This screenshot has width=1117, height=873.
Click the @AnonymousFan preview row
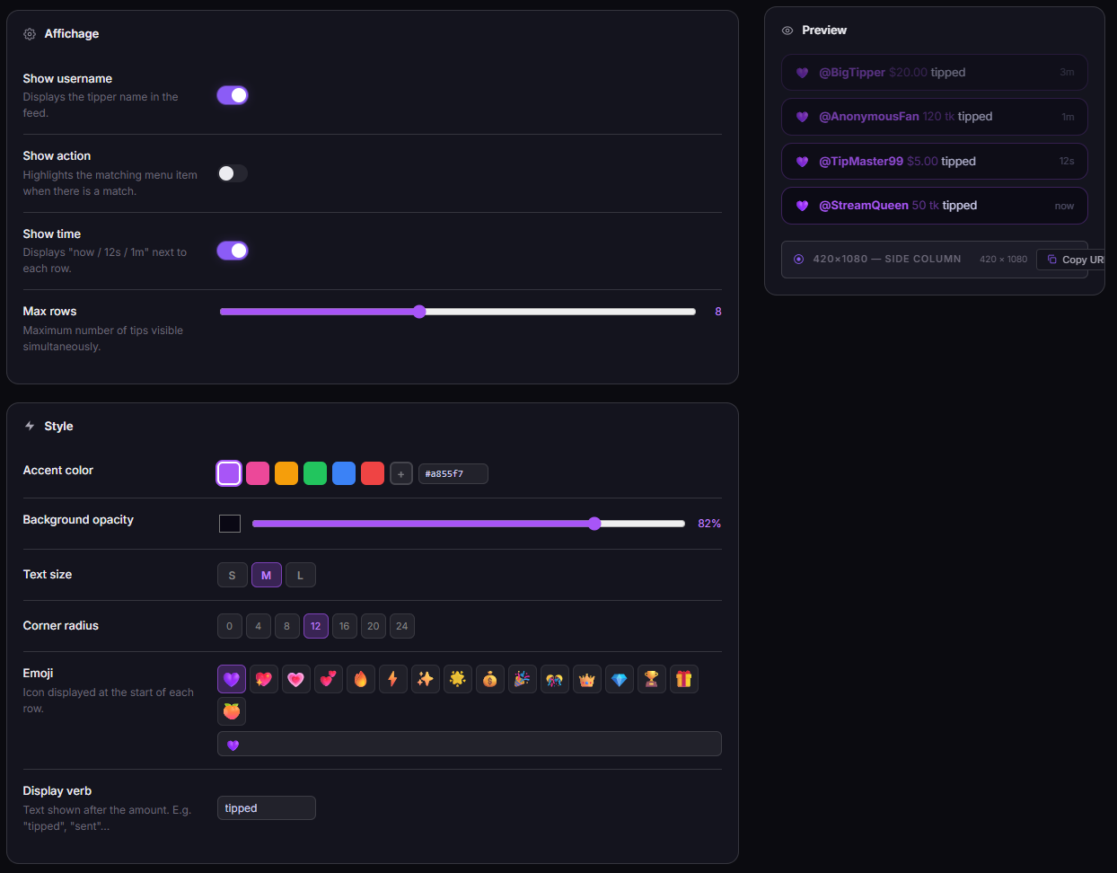pos(935,117)
